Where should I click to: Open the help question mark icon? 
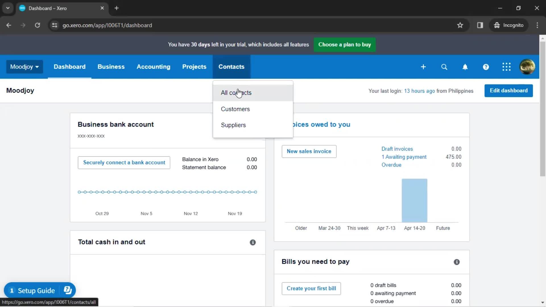click(486, 67)
